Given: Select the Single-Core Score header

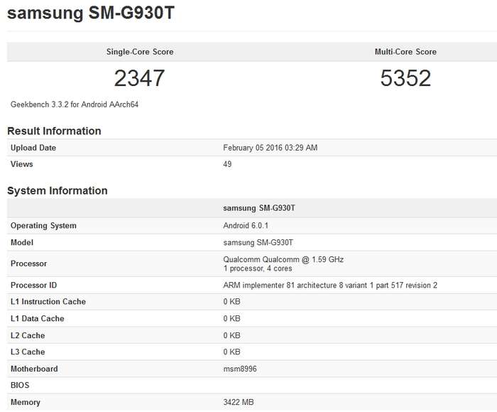Looking at the screenshot, I should 140,52.
